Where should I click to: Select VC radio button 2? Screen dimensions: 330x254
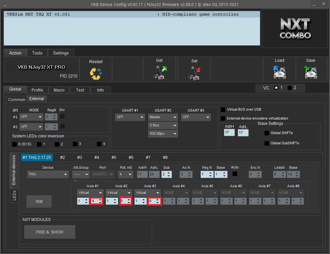pos(290,88)
